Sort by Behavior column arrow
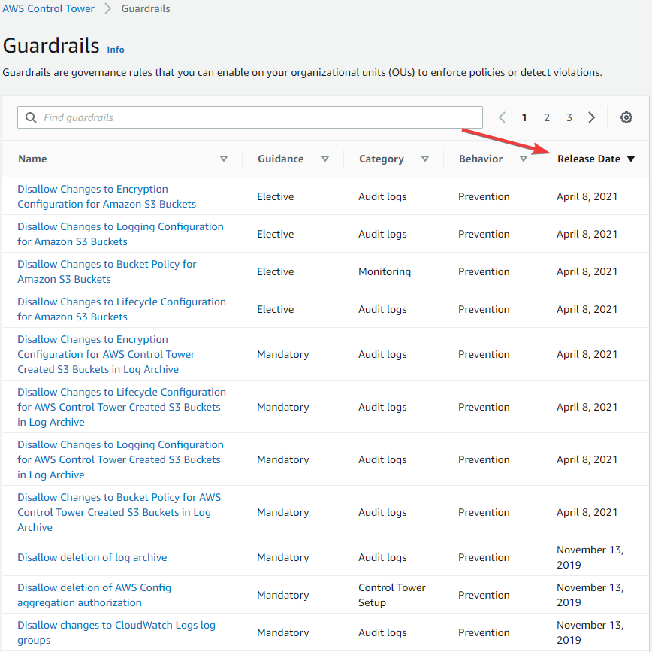Image resolution: width=652 pixels, height=652 pixels. coord(524,159)
